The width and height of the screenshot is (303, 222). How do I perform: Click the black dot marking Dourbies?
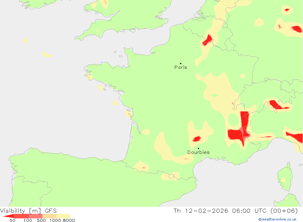[198, 148]
